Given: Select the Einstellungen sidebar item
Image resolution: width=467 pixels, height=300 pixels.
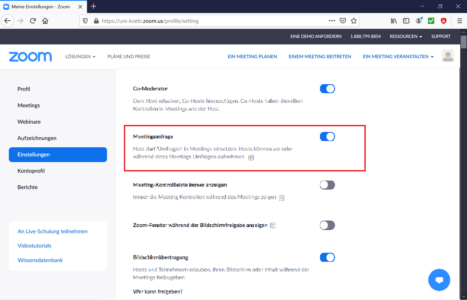Looking at the screenshot, I should coord(58,155).
